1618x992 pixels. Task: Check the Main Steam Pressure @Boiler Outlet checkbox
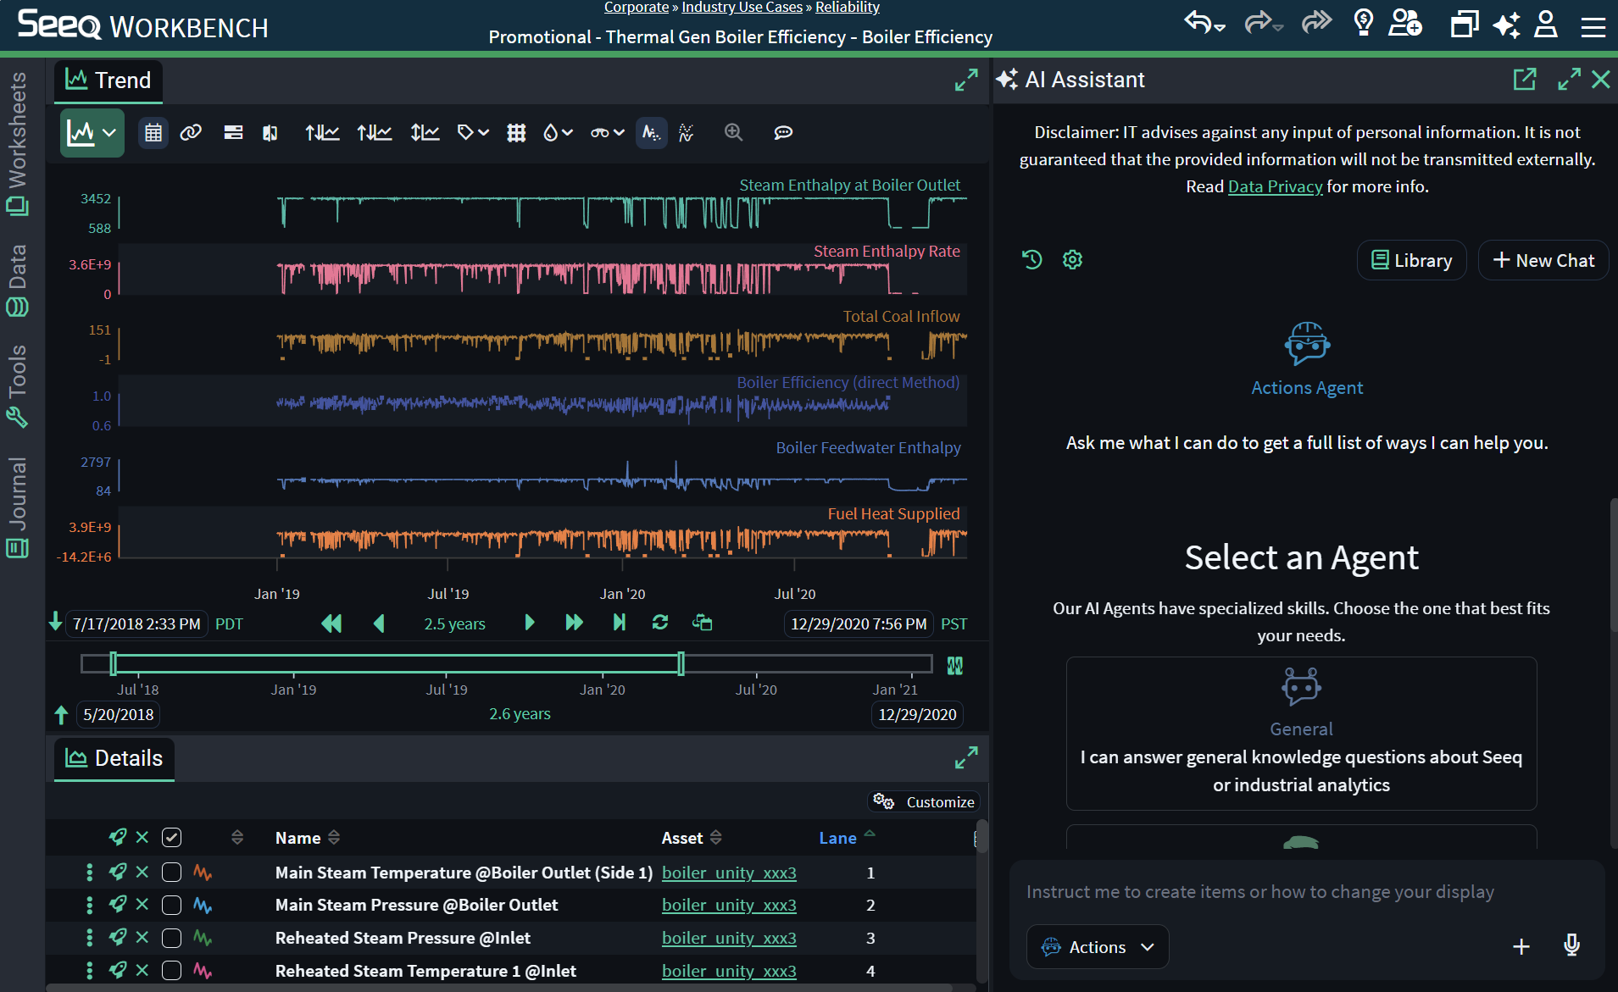[x=171, y=905]
